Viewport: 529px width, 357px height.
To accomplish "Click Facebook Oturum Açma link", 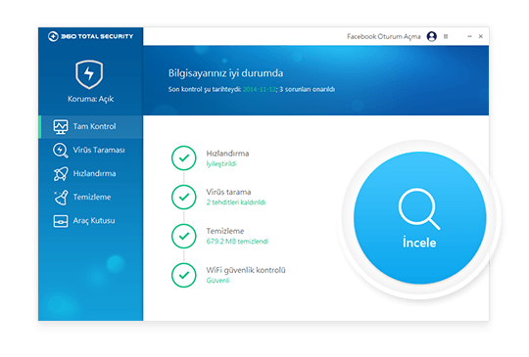I will (x=384, y=36).
